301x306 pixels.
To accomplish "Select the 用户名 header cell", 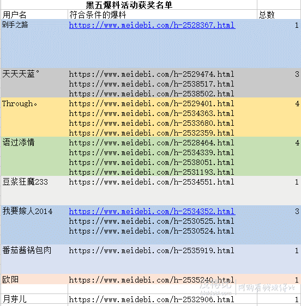I will click(34, 15).
